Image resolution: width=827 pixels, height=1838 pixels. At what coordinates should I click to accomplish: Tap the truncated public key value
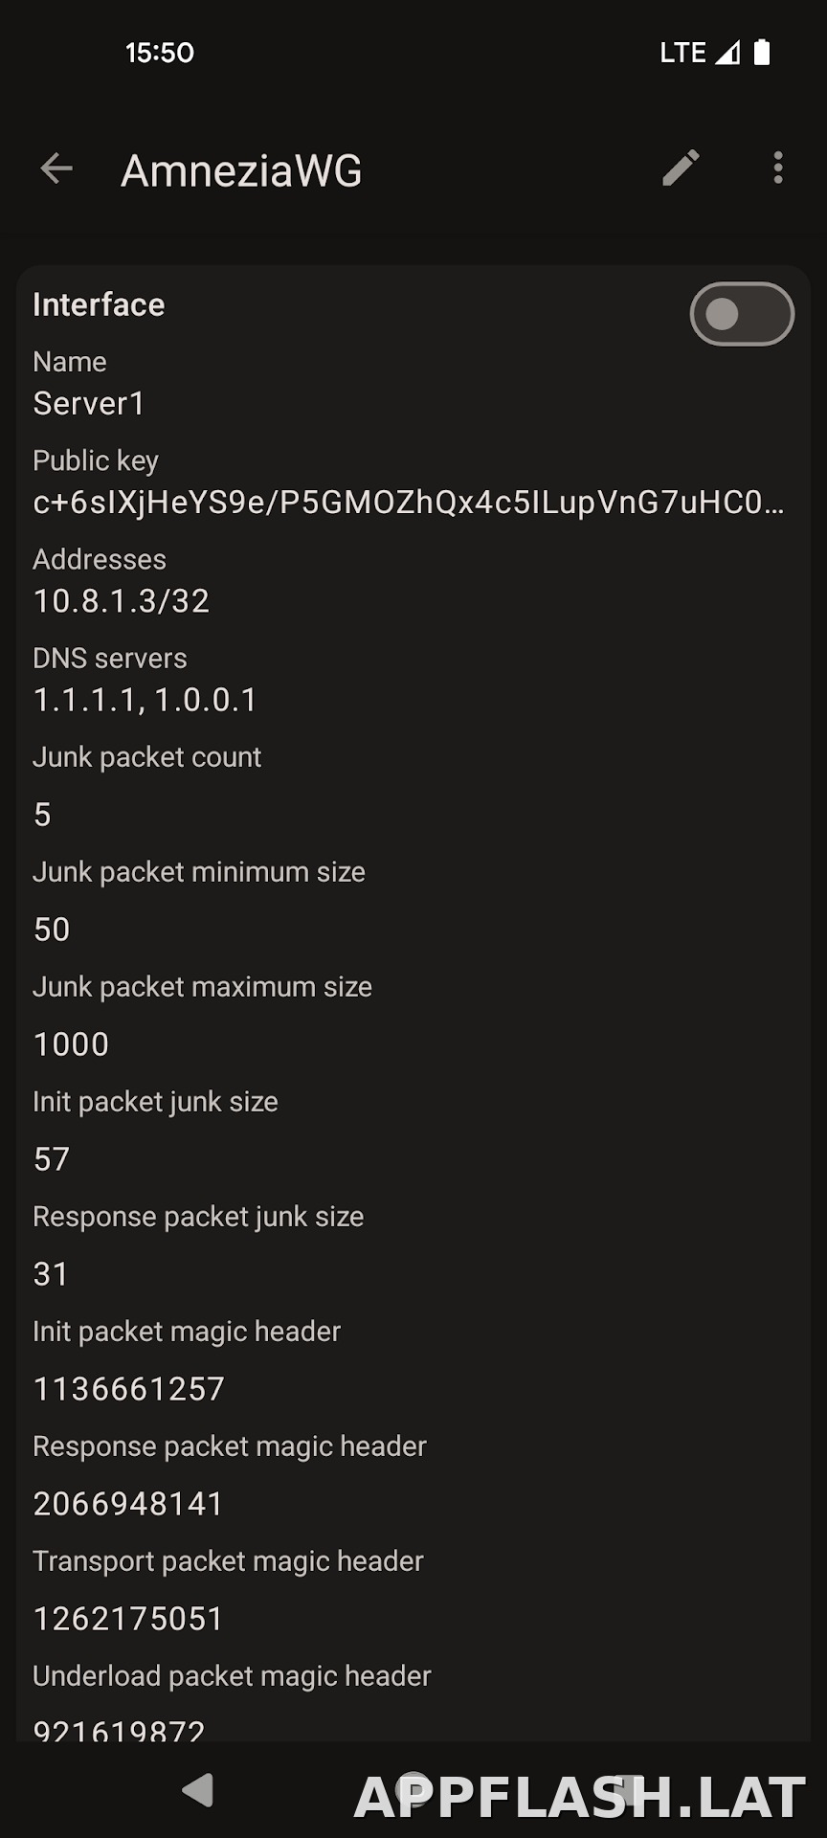(409, 503)
